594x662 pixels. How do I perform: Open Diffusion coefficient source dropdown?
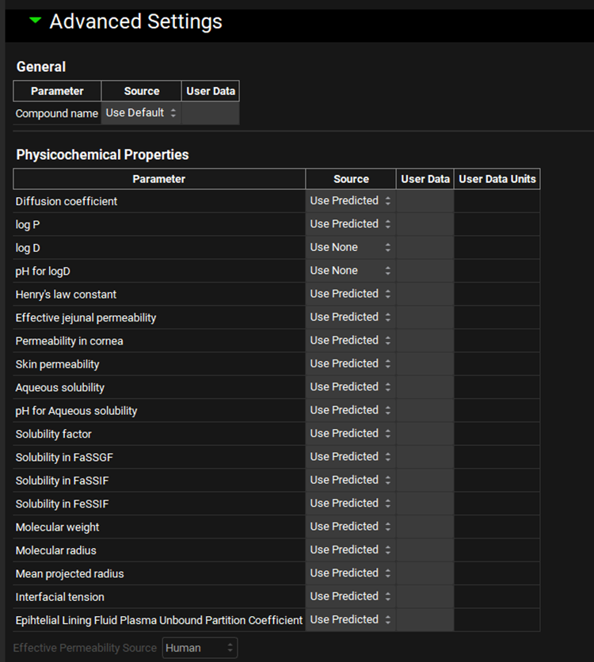tap(350, 201)
